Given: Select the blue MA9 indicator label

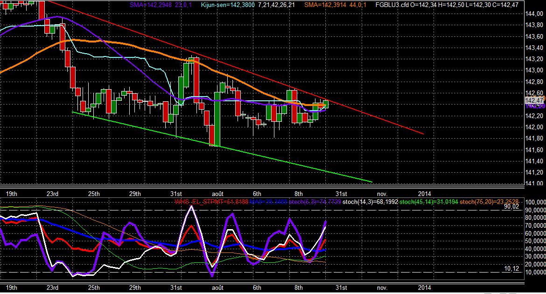Looking at the screenshot, I should tap(268, 202).
